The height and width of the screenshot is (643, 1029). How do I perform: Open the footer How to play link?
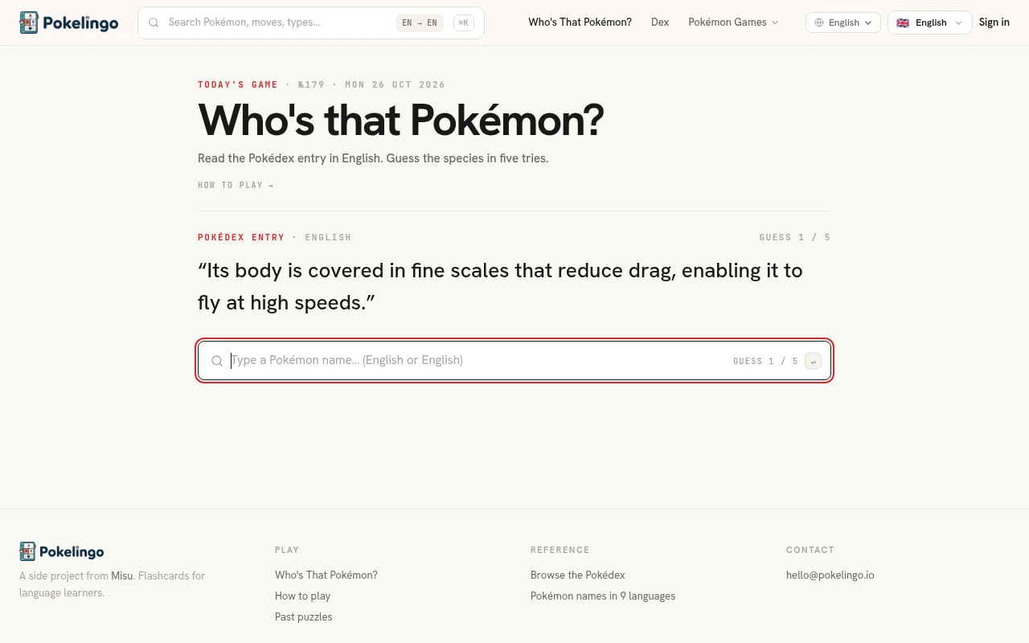(303, 596)
